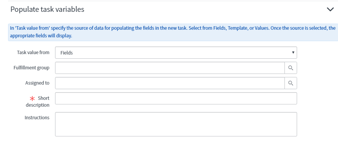Focus the Fulfillment group text field
338x141 pixels.
170,68
